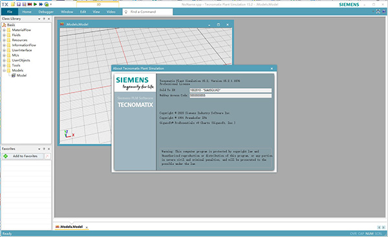Close the Favorites panel

coord(48,149)
